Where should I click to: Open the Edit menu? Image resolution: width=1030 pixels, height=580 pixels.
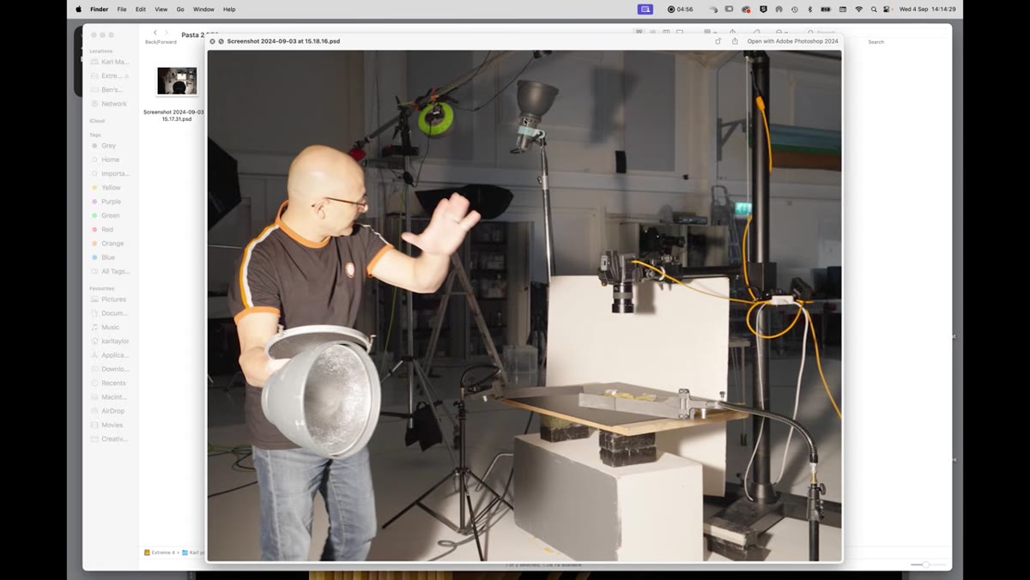pos(140,9)
